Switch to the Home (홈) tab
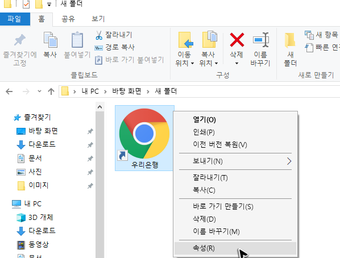 pyautogui.click(x=42, y=19)
